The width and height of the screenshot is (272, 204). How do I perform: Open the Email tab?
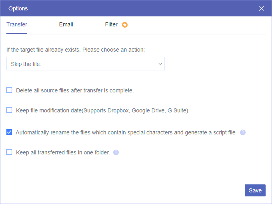pos(66,24)
